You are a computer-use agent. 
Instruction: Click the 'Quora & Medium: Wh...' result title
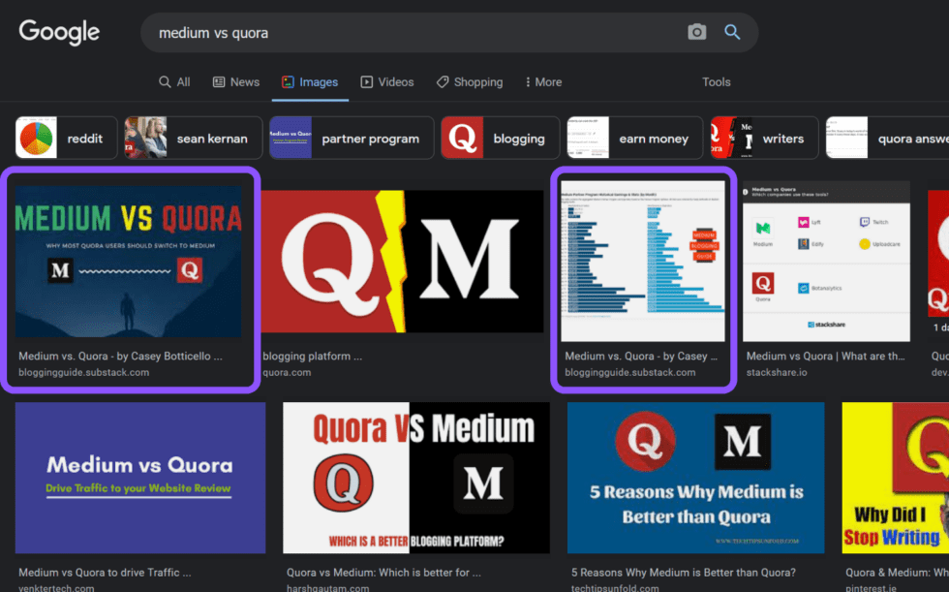coord(897,572)
